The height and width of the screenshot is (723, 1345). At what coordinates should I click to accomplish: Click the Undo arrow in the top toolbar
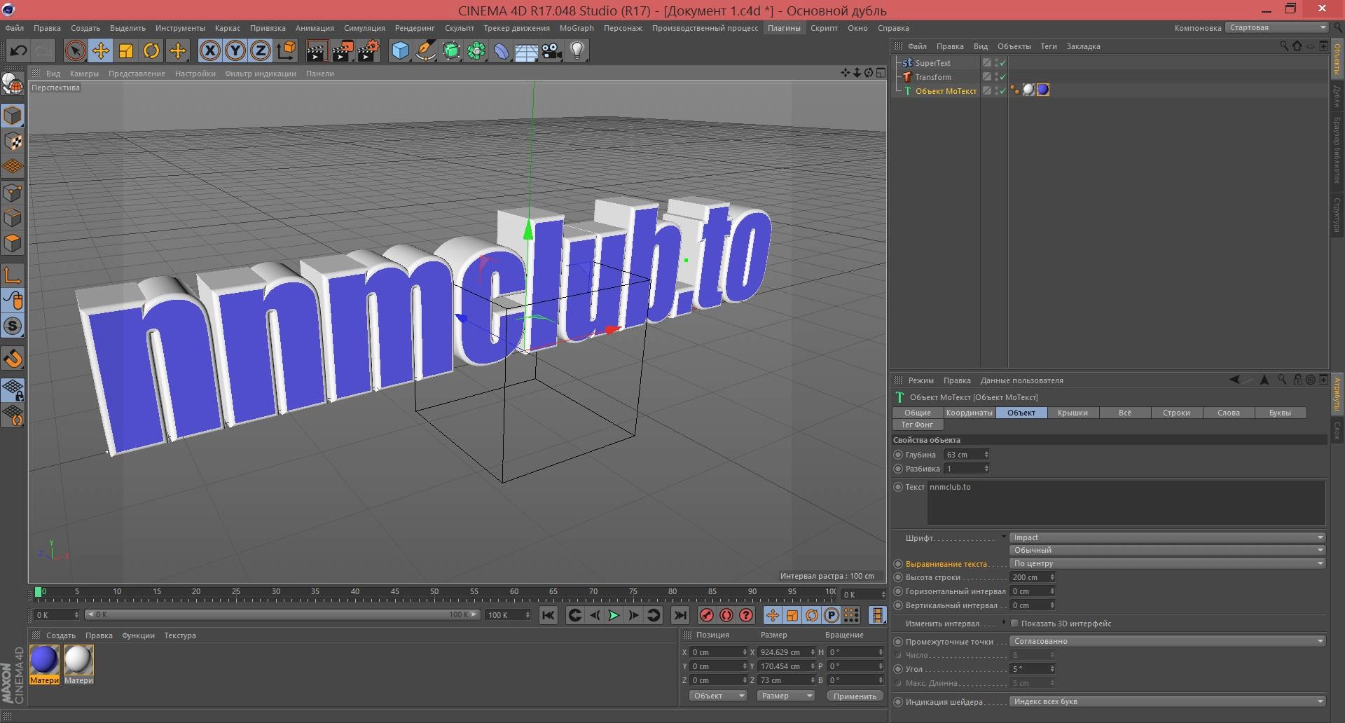click(x=18, y=50)
